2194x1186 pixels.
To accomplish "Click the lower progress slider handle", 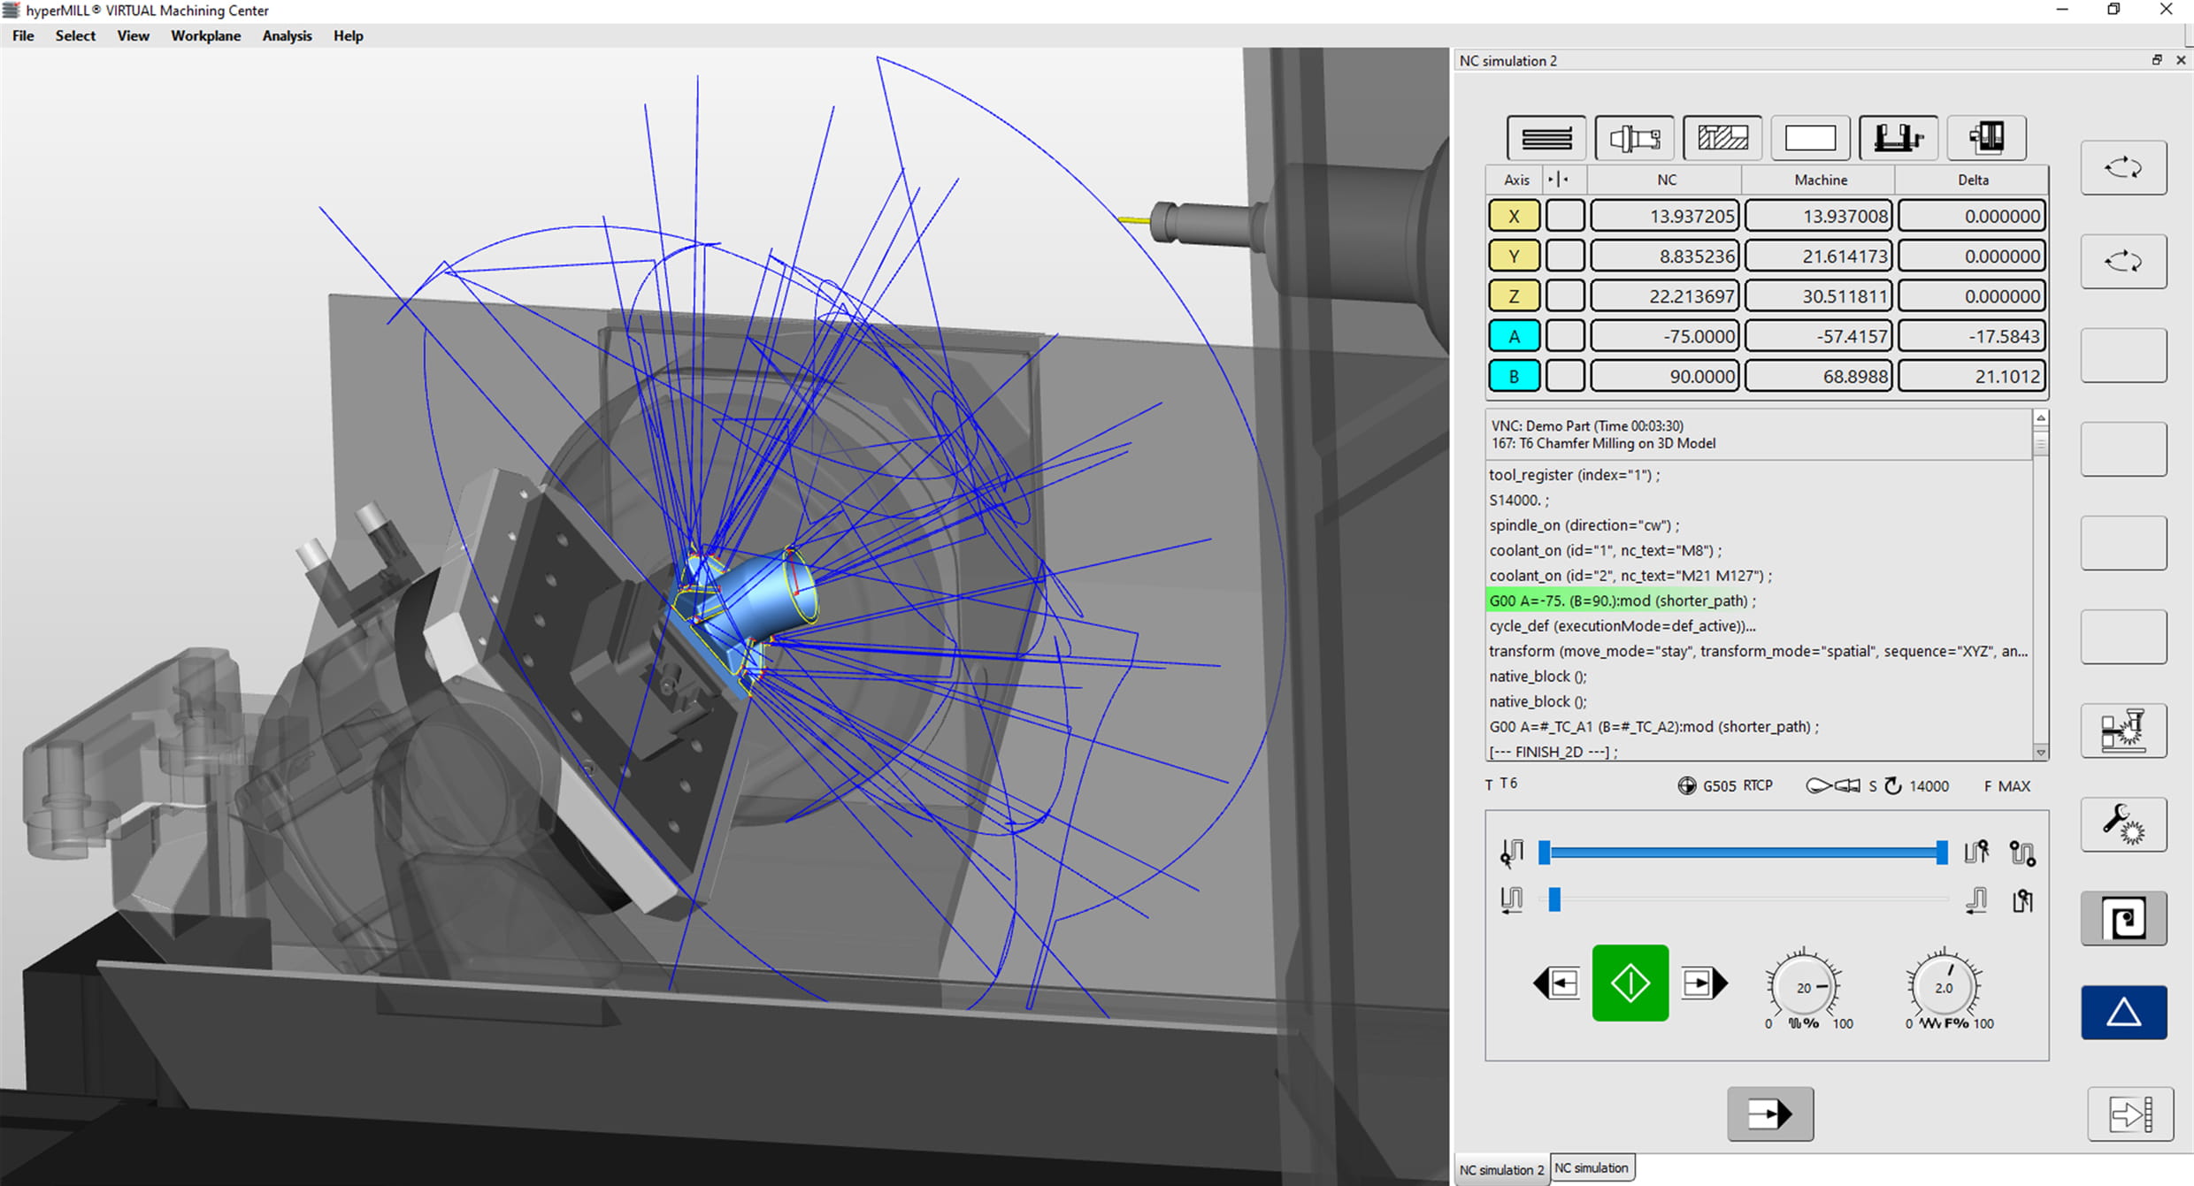I will pos(1554,900).
